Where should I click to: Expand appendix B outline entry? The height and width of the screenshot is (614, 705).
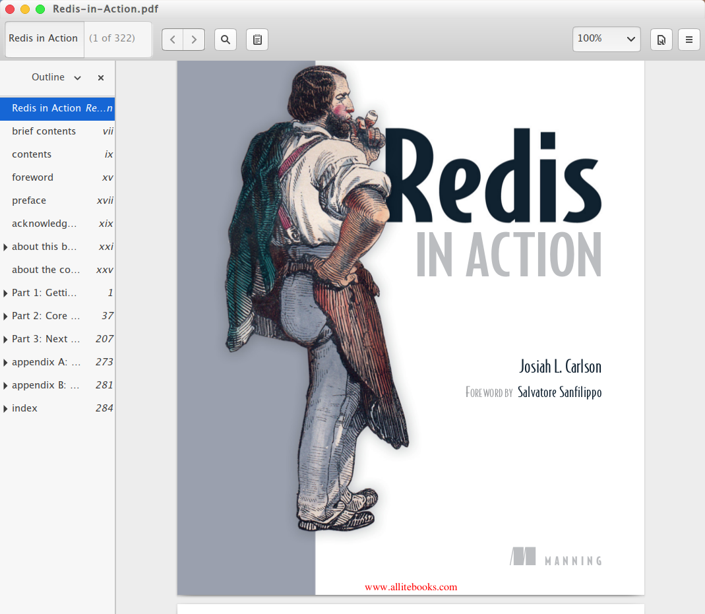[5, 386]
